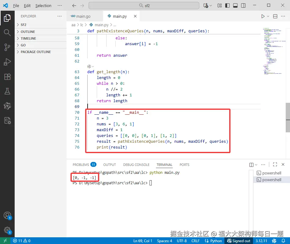Expand the PACKAGE OUTLINE section
Screen dimensions: 290x244
tap(41, 52)
